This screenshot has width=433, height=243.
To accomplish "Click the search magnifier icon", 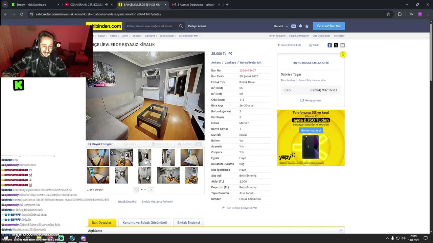I will point(181,26).
